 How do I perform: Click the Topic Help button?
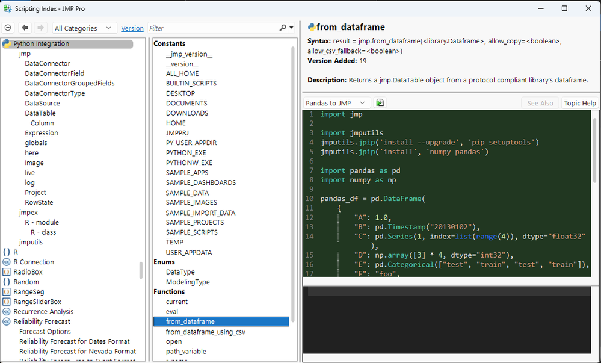(579, 103)
